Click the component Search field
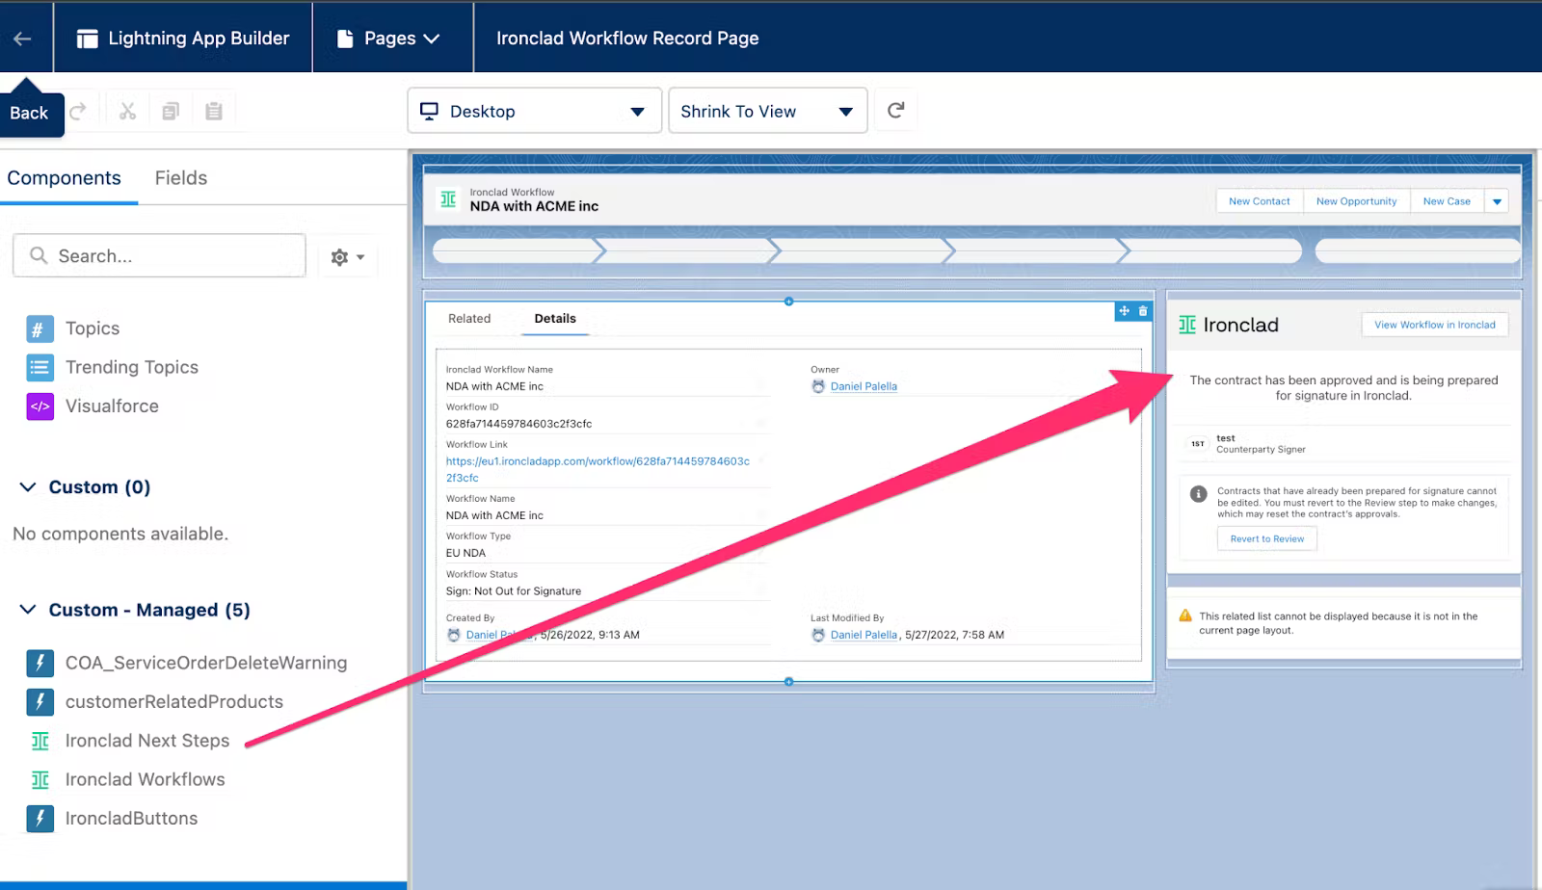This screenshot has height=890, width=1542. (159, 255)
